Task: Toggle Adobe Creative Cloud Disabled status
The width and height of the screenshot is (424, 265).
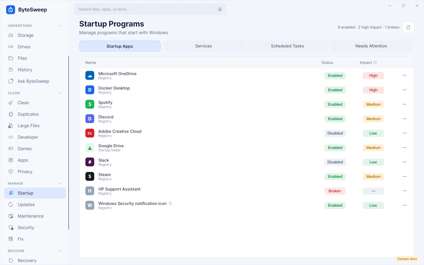Action: point(335,133)
